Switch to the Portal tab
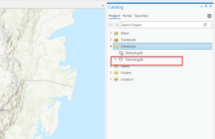 coord(127,16)
